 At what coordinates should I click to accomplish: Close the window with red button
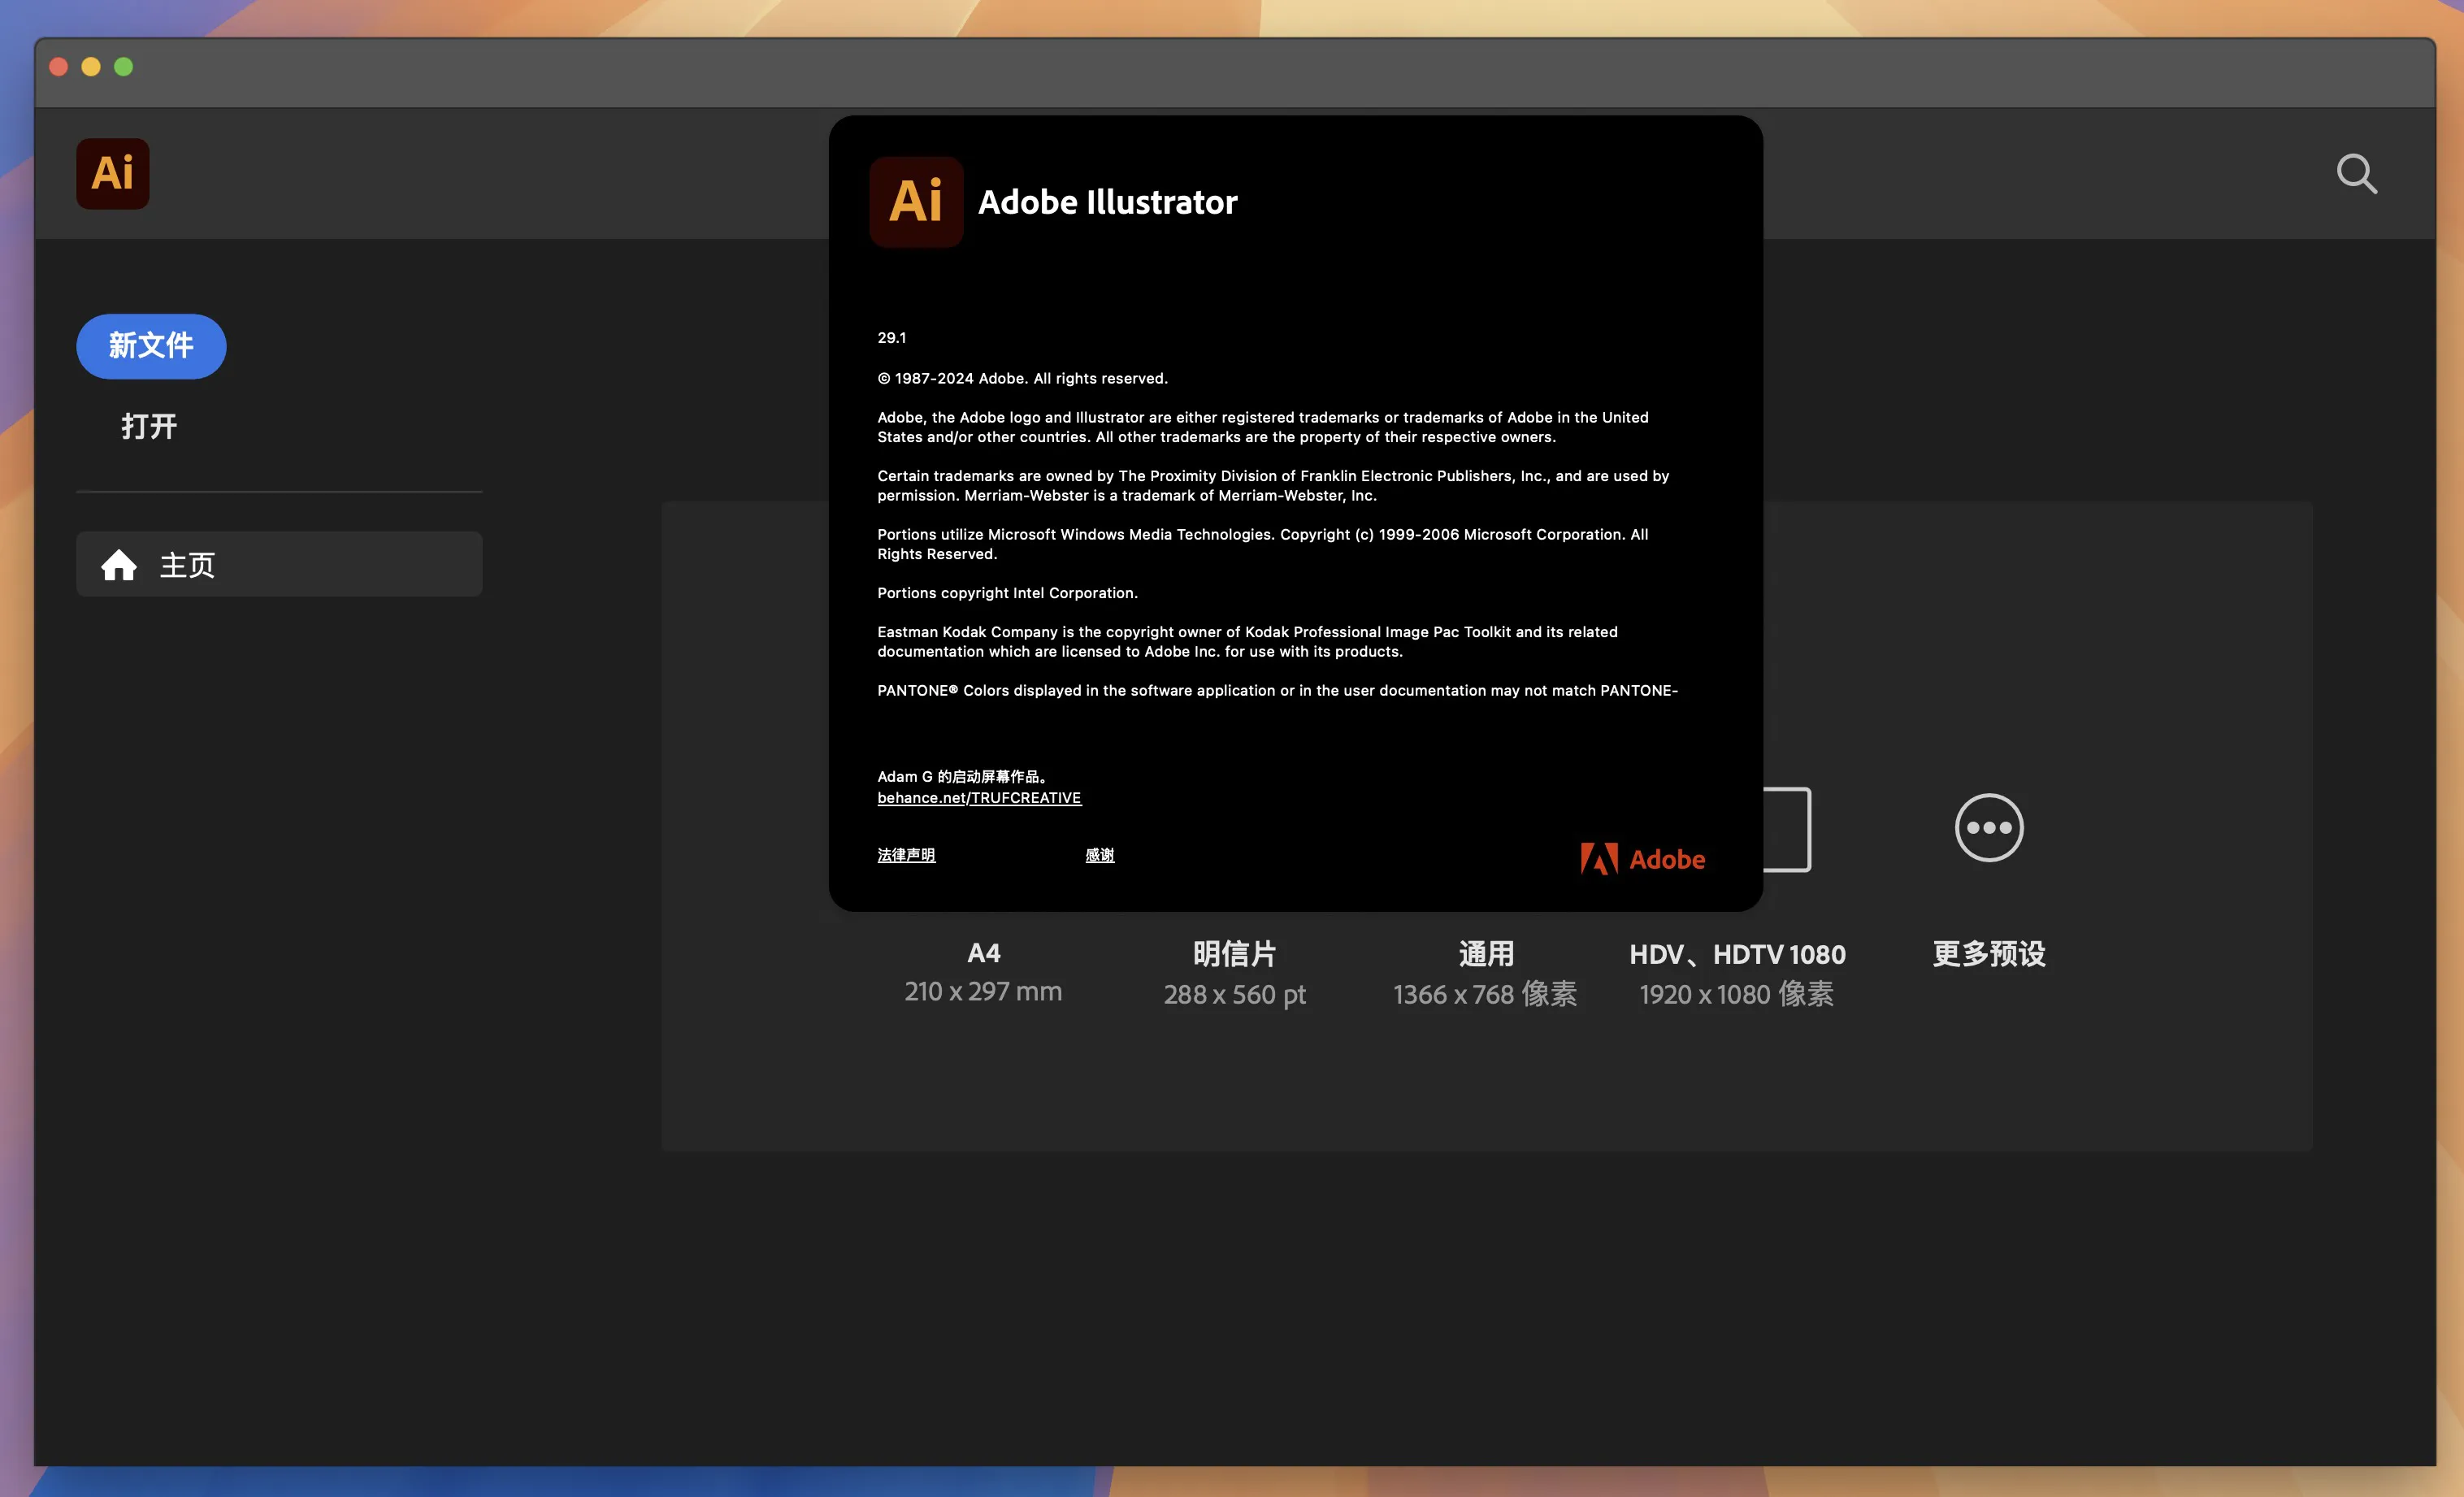tap(58, 66)
